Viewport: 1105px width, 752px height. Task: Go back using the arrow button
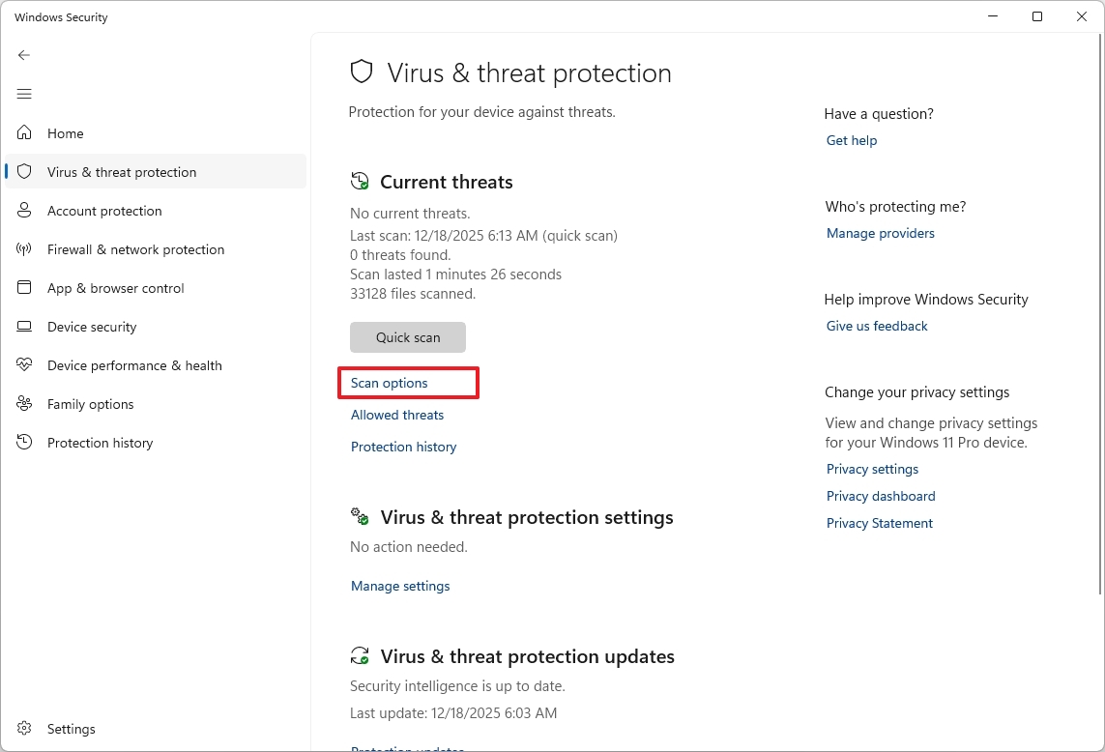[x=24, y=55]
